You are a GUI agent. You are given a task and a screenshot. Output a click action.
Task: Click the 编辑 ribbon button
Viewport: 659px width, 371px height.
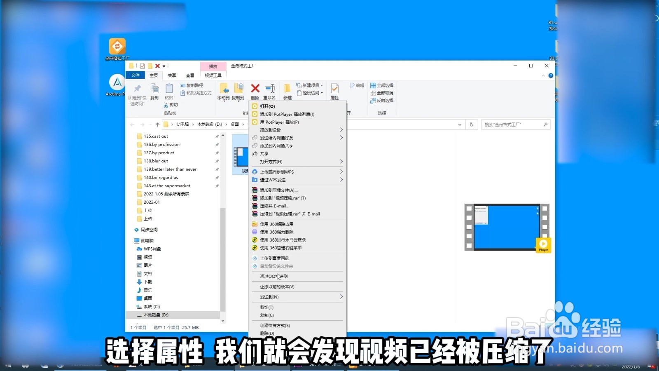[x=357, y=85]
